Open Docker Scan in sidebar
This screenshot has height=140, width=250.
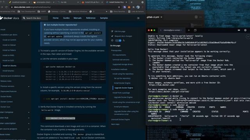[x=5, y=107]
